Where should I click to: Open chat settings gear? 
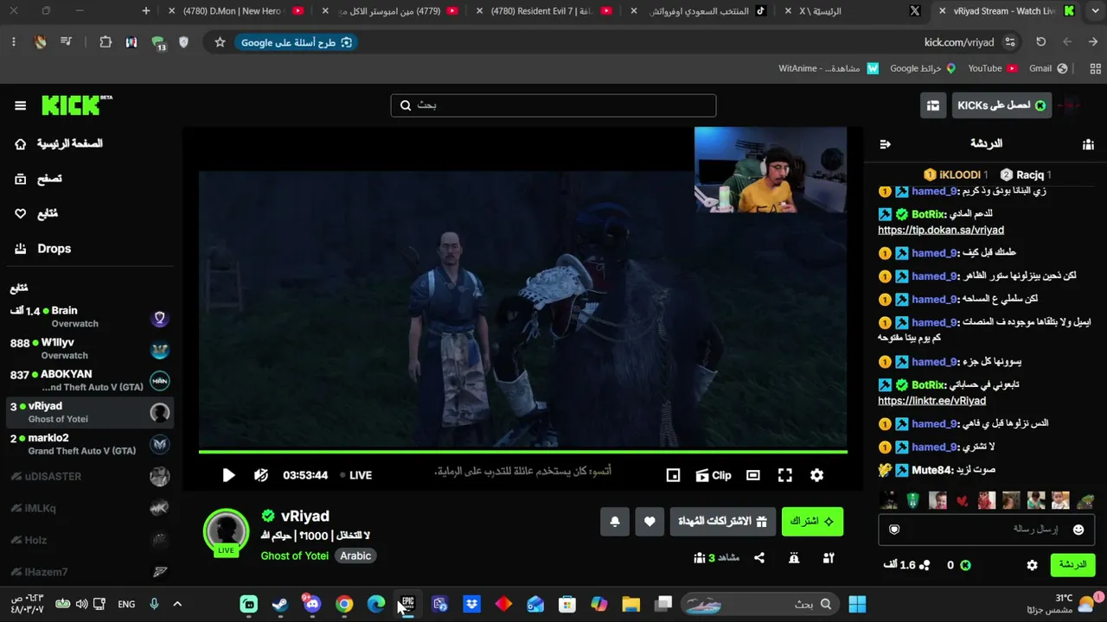(x=1032, y=565)
